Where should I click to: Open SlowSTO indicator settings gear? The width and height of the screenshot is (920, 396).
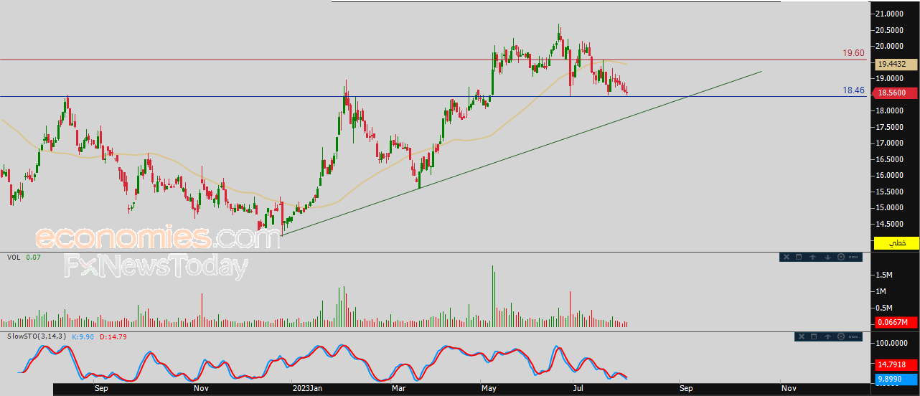841,336
